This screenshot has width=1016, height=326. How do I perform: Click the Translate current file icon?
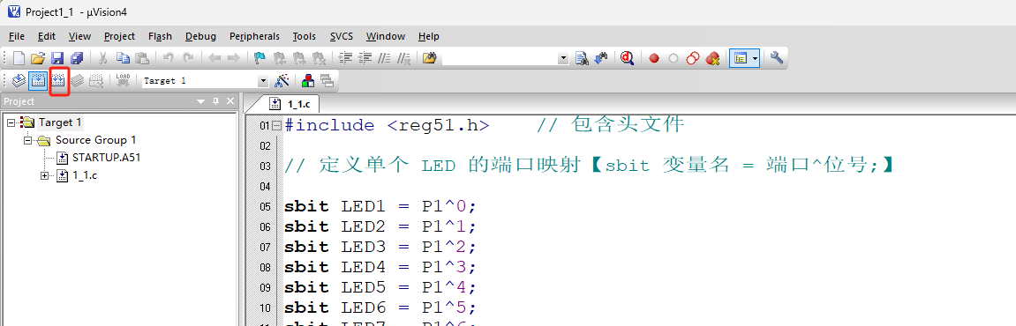point(19,80)
